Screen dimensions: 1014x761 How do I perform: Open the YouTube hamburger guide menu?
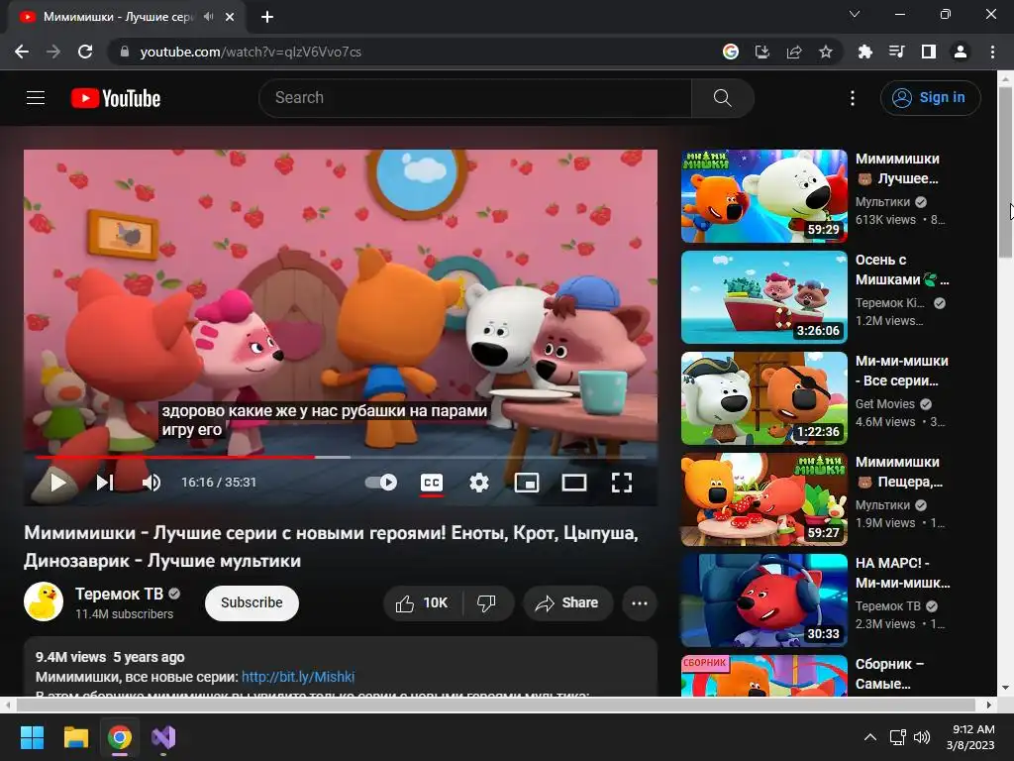pyautogui.click(x=36, y=98)
